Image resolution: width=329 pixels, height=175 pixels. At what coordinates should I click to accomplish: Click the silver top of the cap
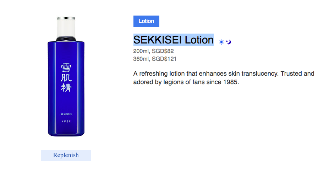66,17
